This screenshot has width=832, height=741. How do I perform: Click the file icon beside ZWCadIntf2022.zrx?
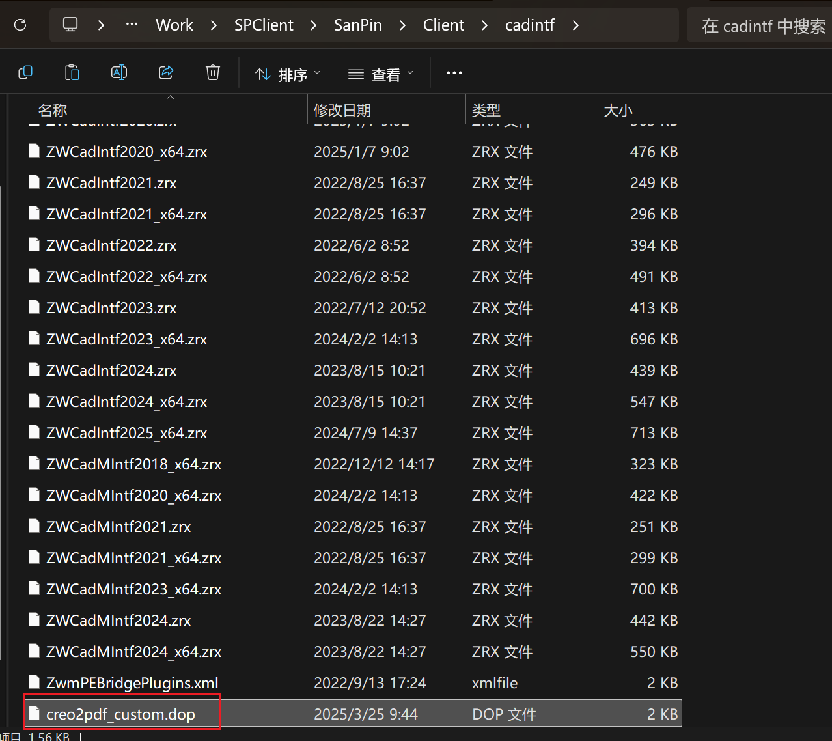pyautogui.click(x=35, y=245)
